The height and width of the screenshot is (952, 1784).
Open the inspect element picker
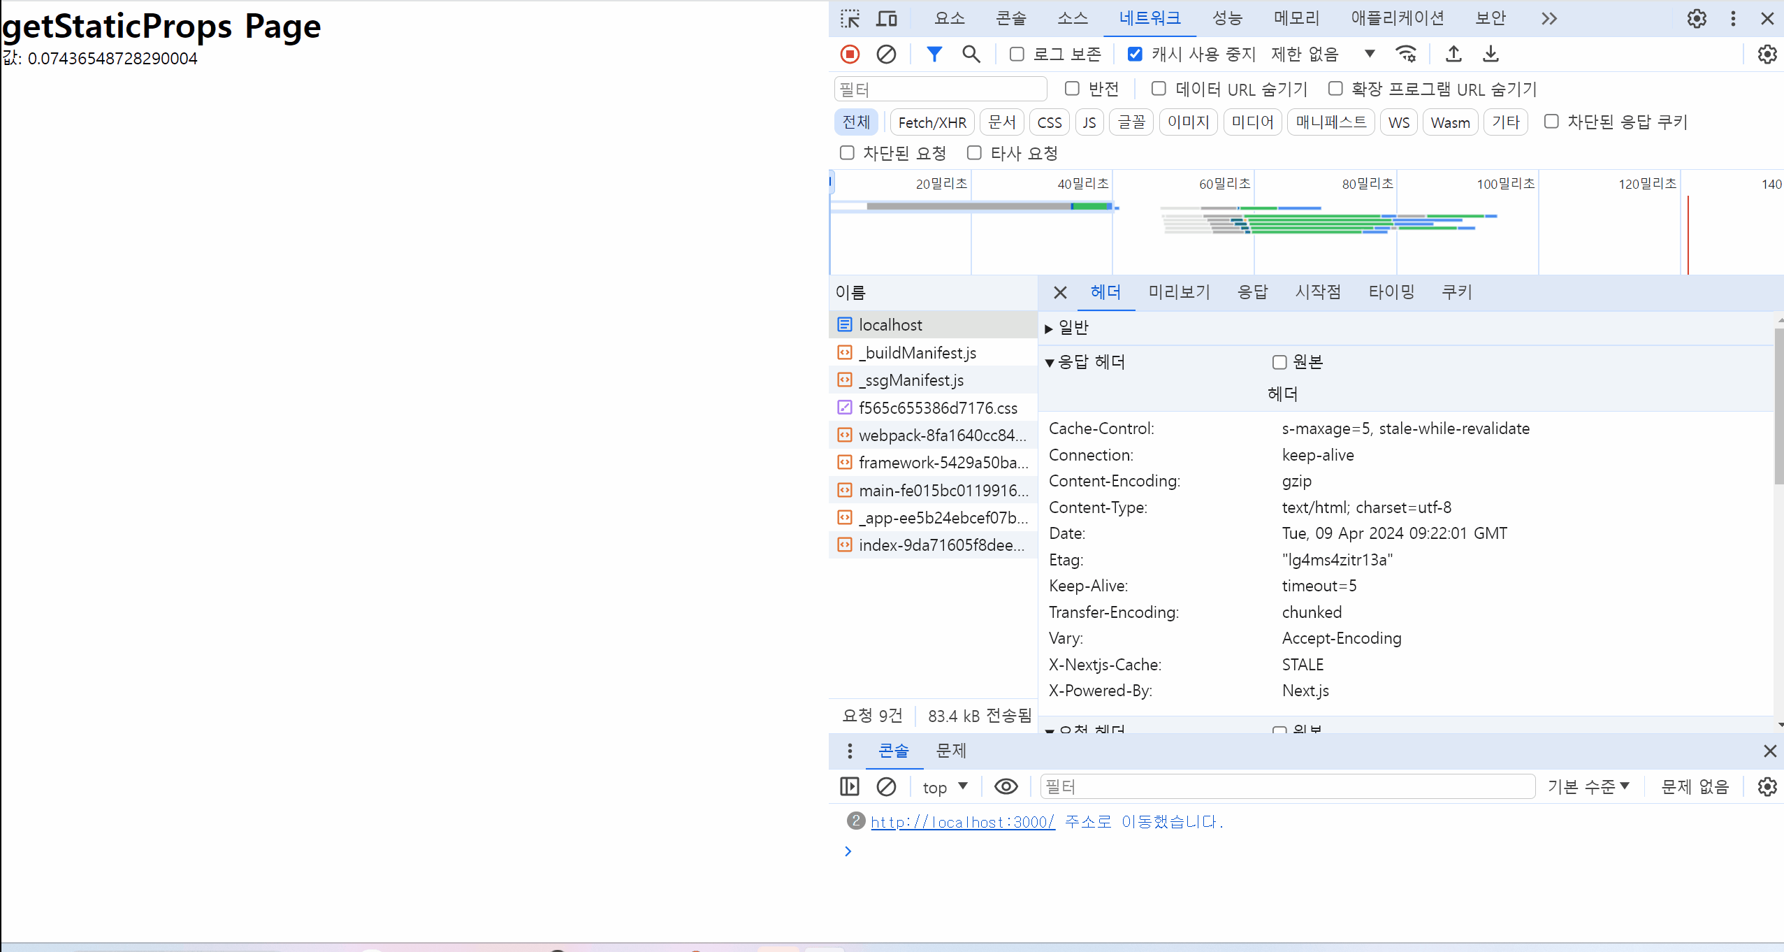[x=850, y=18]
